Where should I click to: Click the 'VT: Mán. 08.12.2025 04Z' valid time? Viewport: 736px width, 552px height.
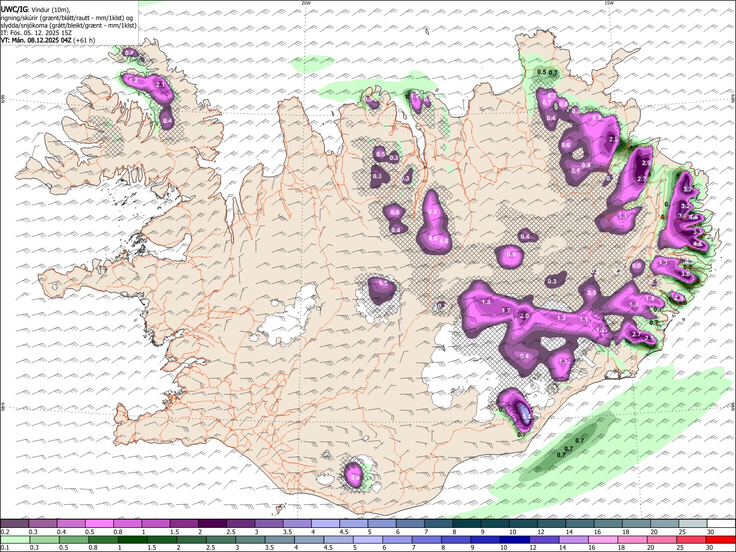click(x=36, y=40)
